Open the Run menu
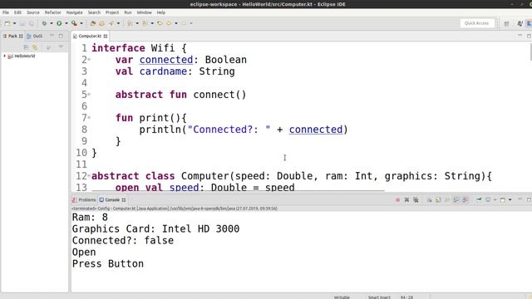 pyautogui.click(x=127, y=12)
